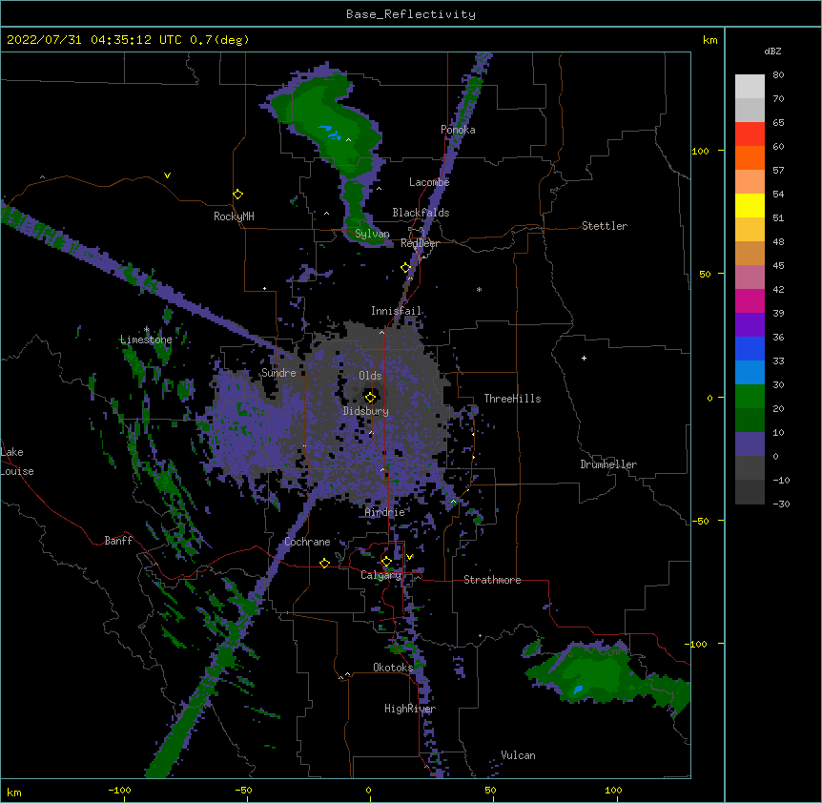The width and height of the screenshot is (822, 803).
Task: Click the Sylvan label on the map
Action: point(372,234)
